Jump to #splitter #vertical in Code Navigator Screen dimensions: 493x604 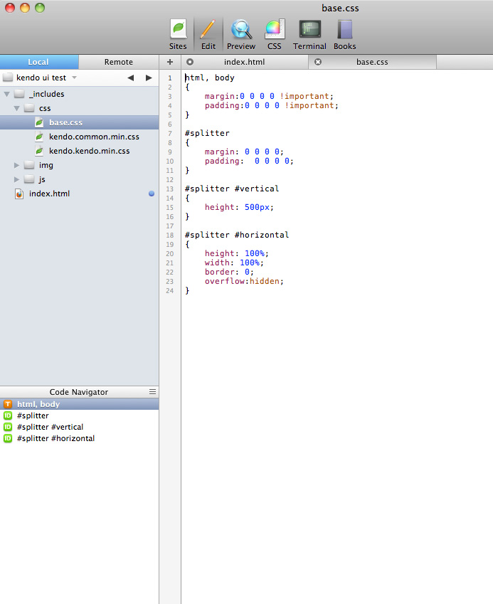pos(50,427)
